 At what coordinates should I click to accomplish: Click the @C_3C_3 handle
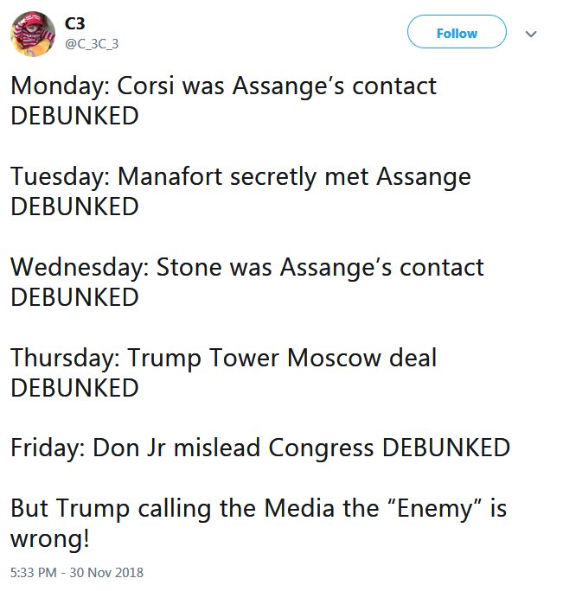pos(95,46)
